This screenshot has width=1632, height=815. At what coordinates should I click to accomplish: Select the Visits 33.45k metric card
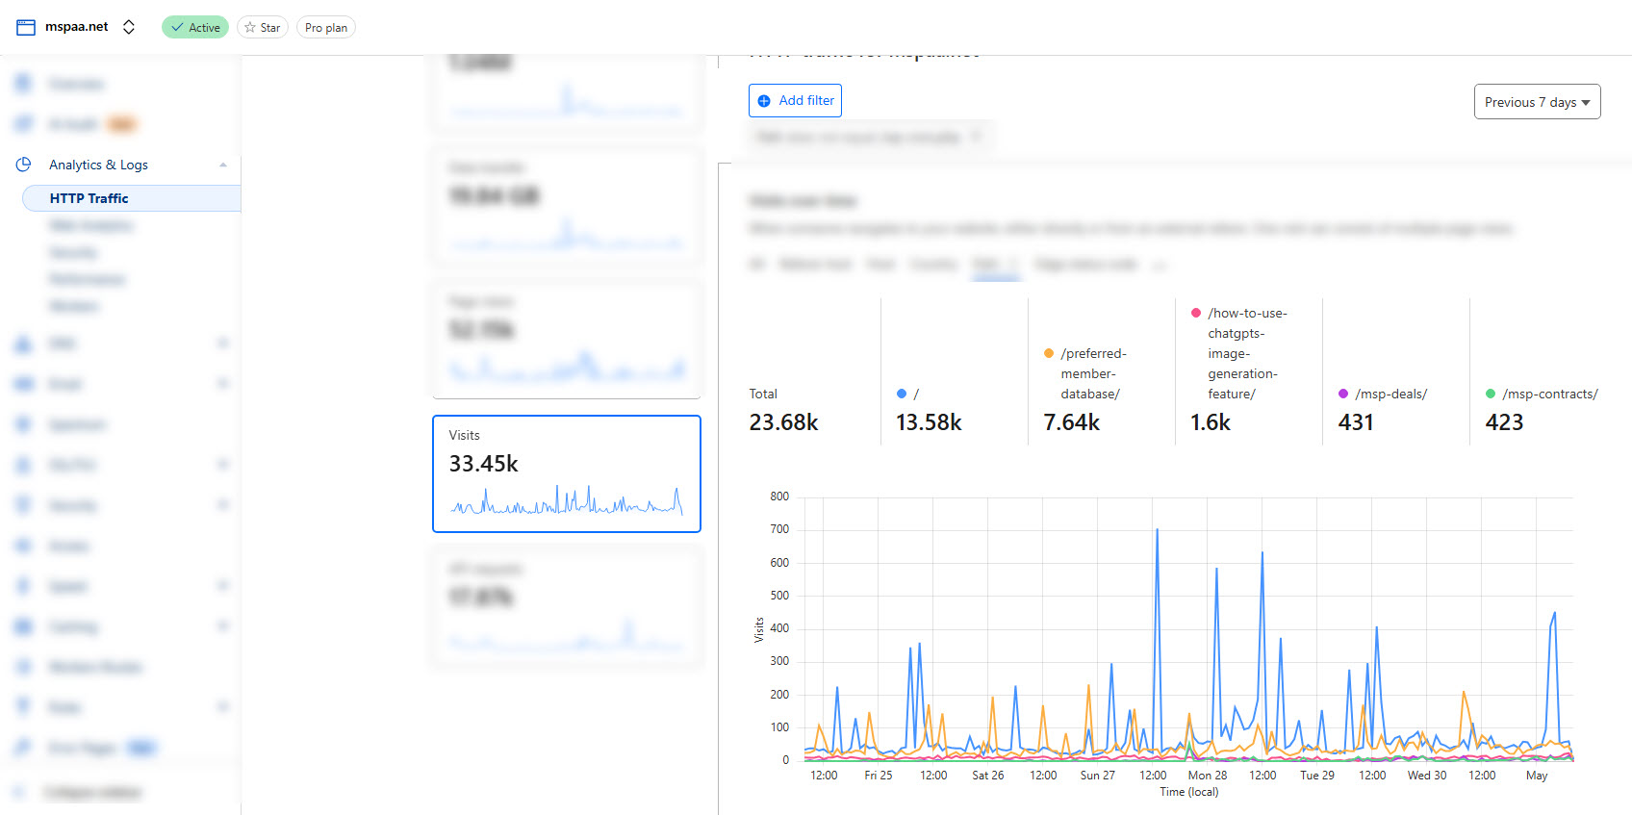tap(567, 473)
